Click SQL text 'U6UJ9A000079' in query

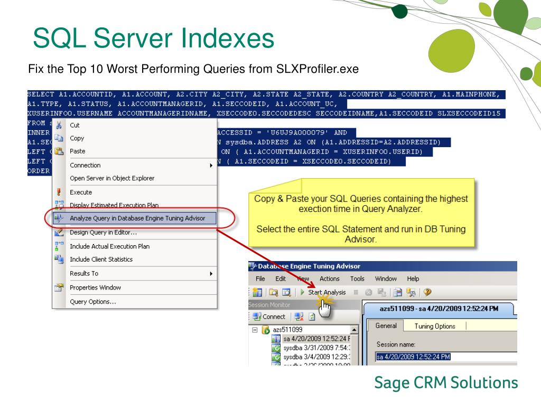click(298, 132)
